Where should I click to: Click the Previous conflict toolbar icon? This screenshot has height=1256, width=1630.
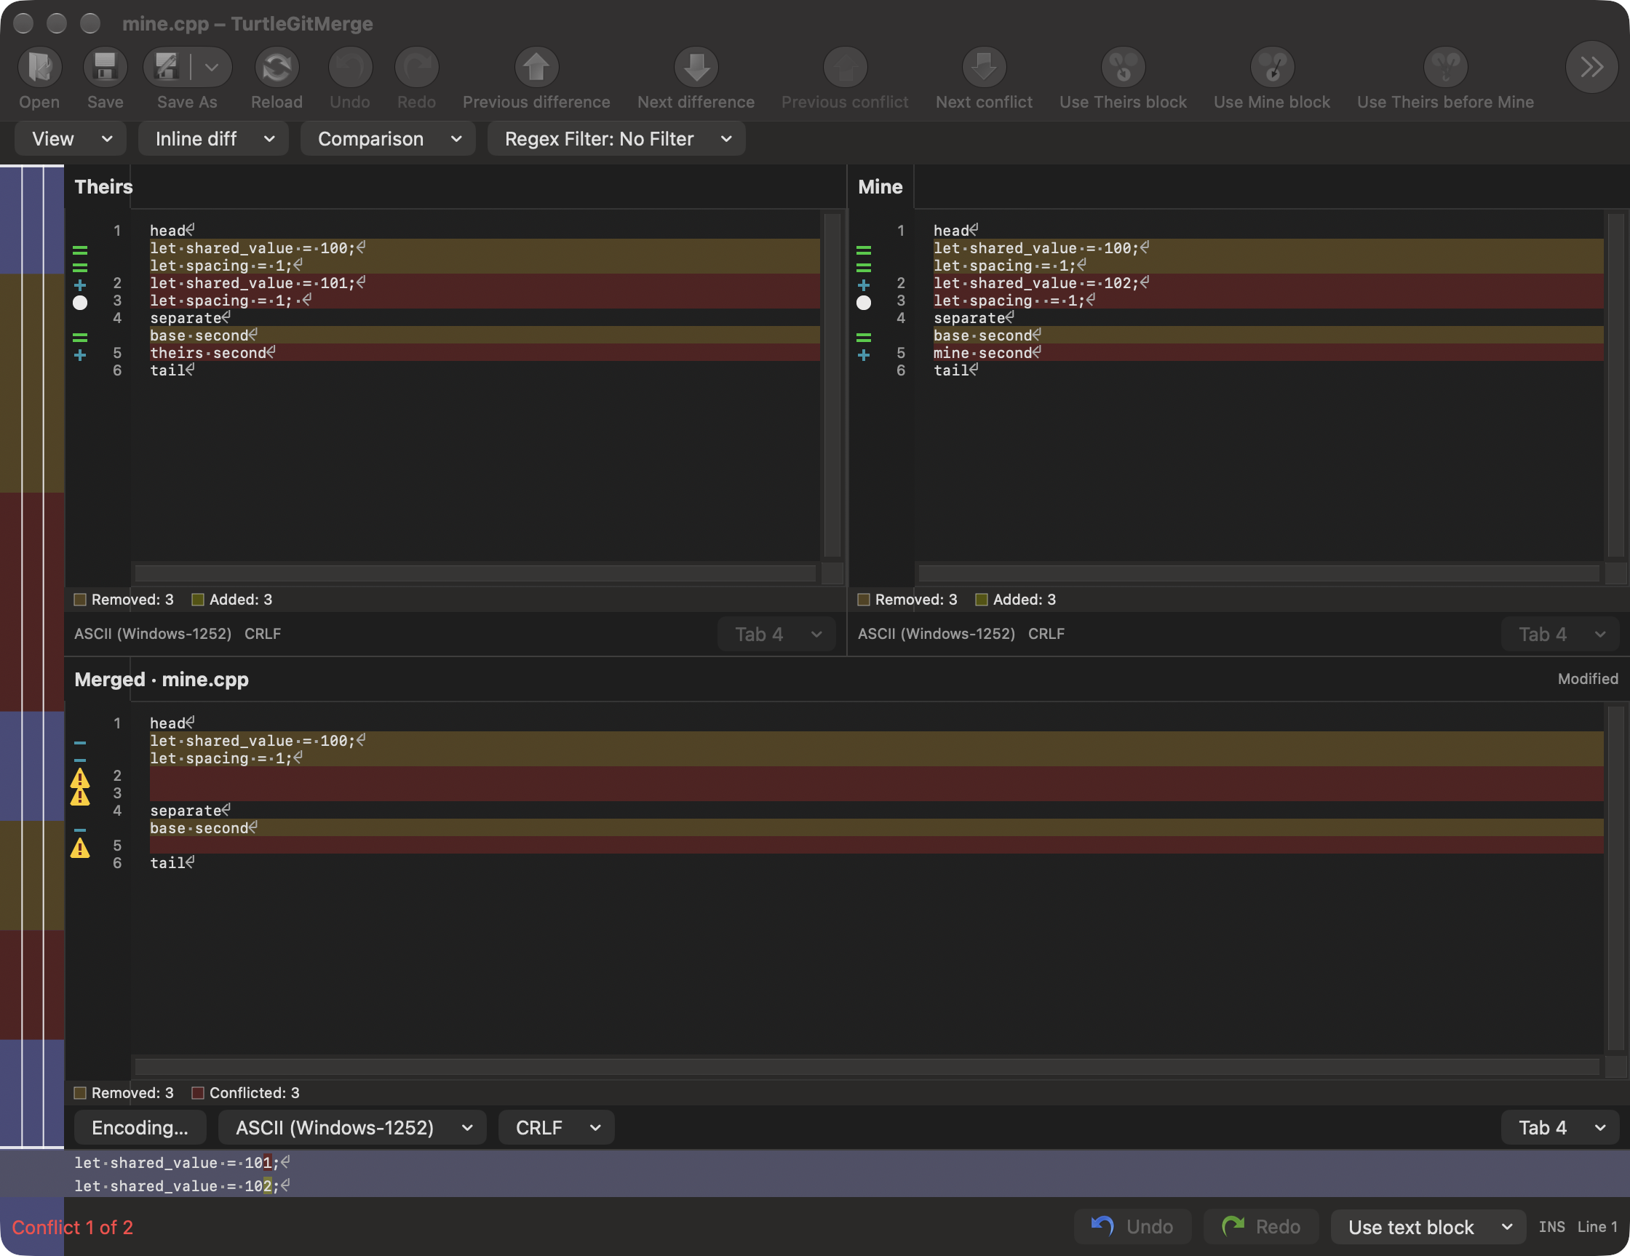pyautogui.click(x=845, y=67)
